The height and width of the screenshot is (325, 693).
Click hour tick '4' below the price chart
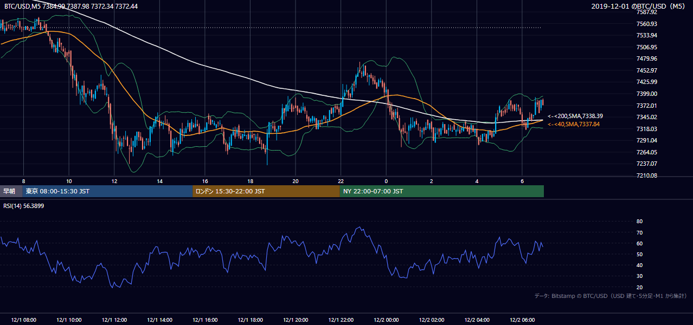point(477,181)
